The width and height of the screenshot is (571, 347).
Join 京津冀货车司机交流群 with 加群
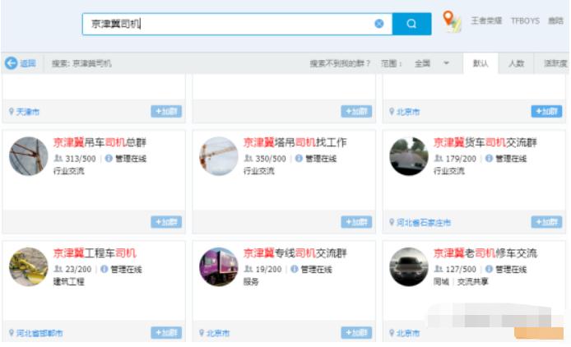click(546, 222)
